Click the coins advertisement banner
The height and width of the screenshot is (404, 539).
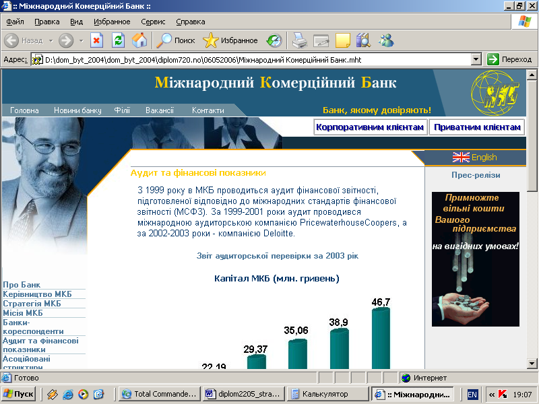coord(476,259)
